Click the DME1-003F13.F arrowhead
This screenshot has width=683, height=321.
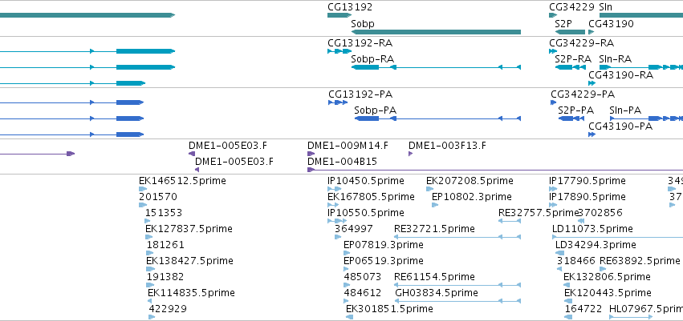[x=410, y=154]
